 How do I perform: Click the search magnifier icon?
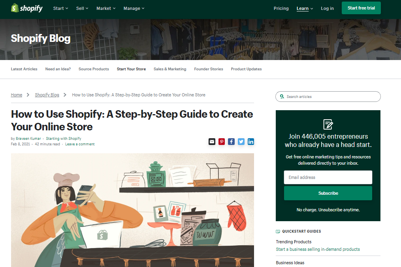pyautogui.click(x=282, y=96)
